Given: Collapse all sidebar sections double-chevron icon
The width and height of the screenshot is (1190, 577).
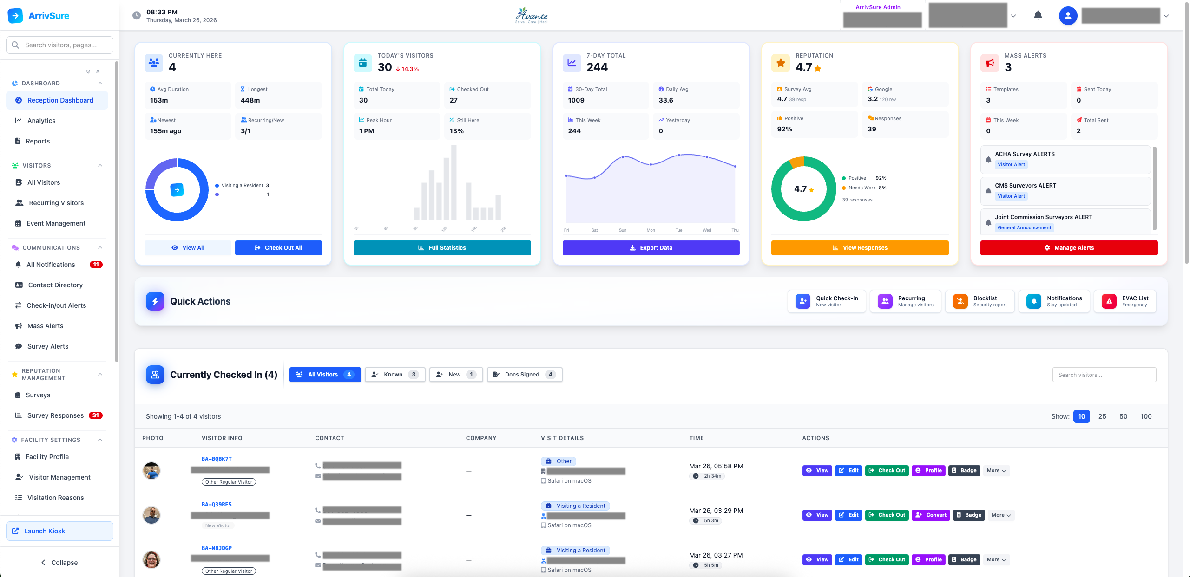Looking at the screenshot, I should [x=98, y=71].
